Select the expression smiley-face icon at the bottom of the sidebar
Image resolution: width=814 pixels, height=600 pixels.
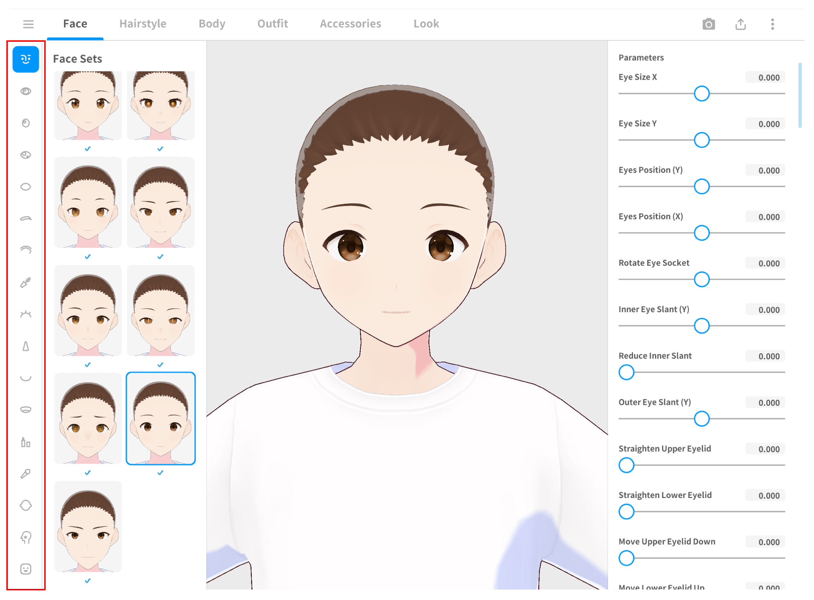coord(25,569)
